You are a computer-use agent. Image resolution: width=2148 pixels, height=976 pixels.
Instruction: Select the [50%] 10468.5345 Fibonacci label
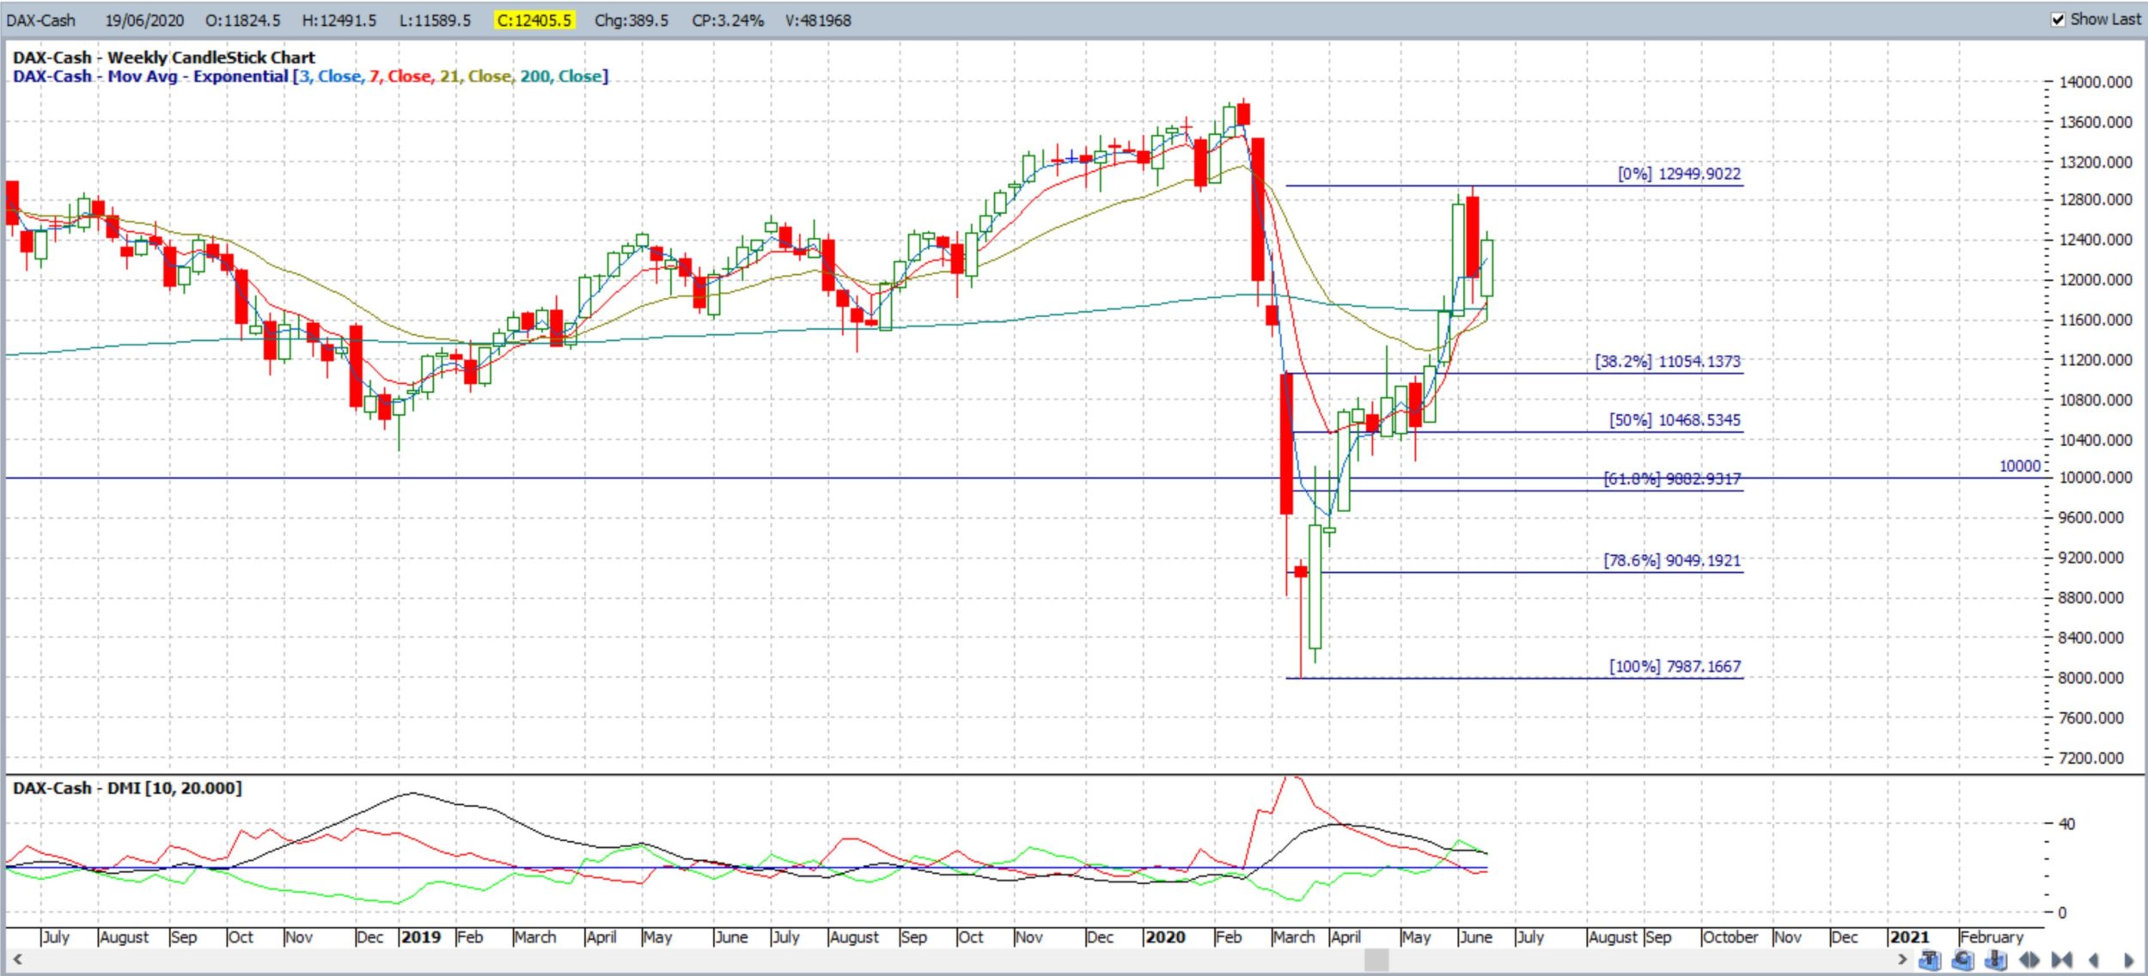coord(1675,420)
